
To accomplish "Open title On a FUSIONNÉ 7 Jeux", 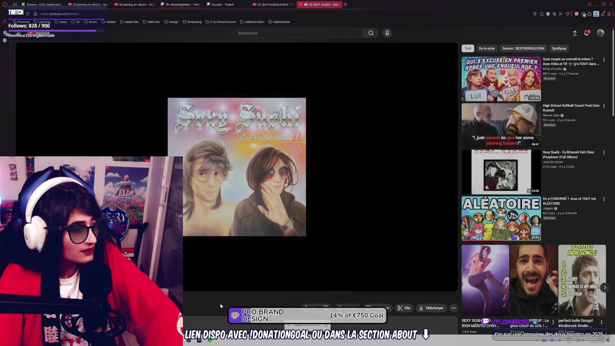I will point(569,201).
